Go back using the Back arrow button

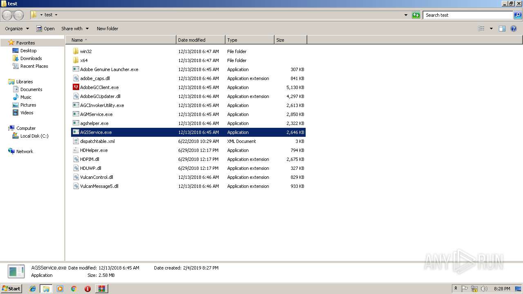point(7,15)
